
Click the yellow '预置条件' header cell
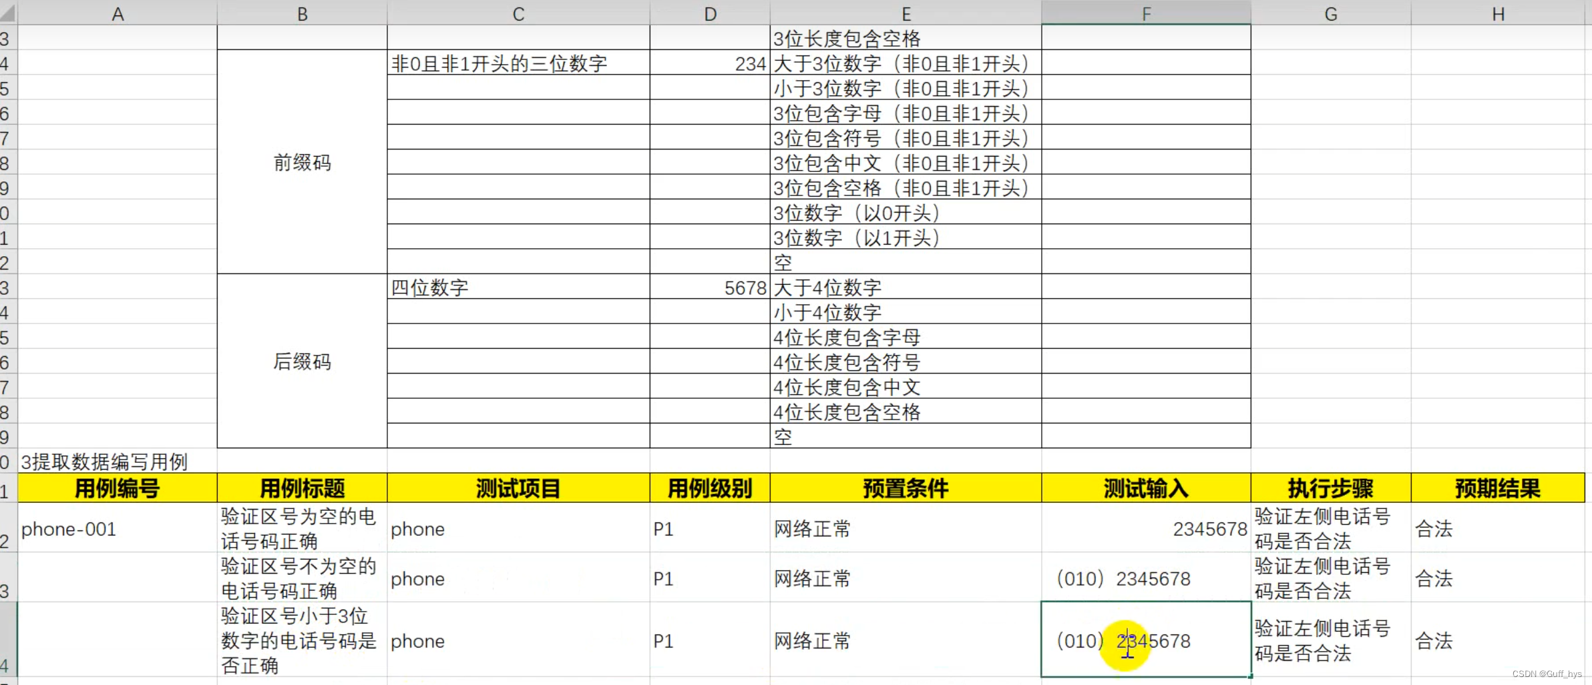click(906, 488)
